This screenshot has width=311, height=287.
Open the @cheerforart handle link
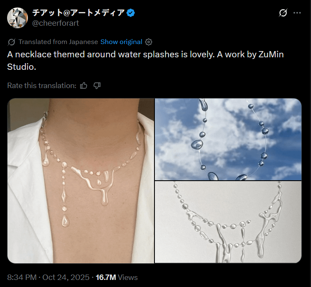(55, 23)
